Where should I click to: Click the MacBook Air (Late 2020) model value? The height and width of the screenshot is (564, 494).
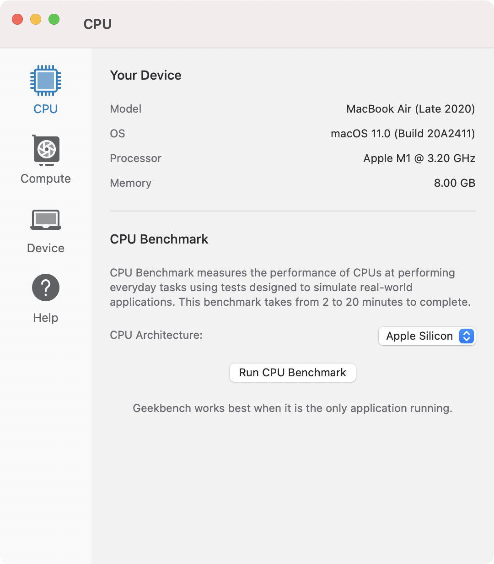click(x=411, y=109)
